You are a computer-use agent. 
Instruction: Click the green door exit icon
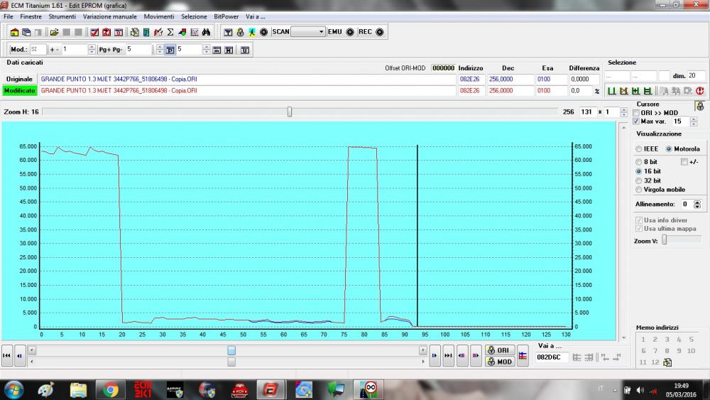(x=146, y=32)
